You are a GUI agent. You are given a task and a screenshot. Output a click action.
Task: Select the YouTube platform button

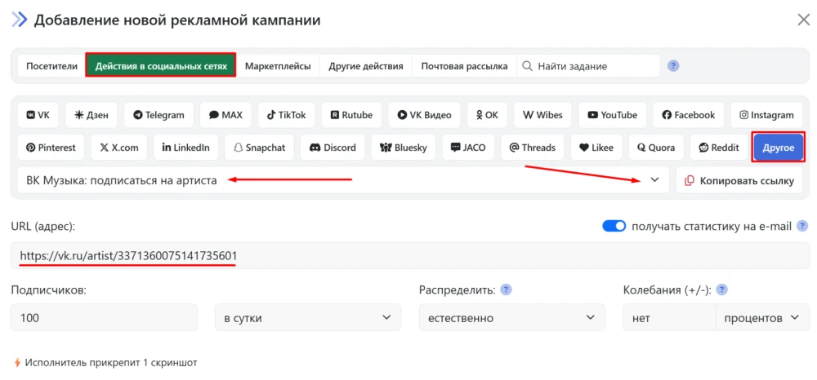pos(612,115)
